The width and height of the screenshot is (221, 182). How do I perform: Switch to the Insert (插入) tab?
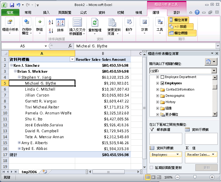point(46,13)
